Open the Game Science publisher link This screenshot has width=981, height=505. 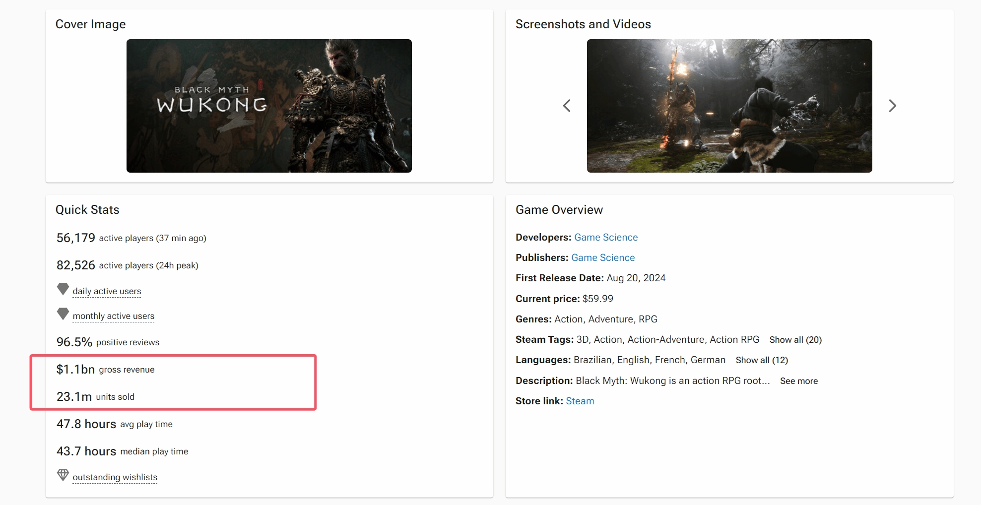point(603,257)
